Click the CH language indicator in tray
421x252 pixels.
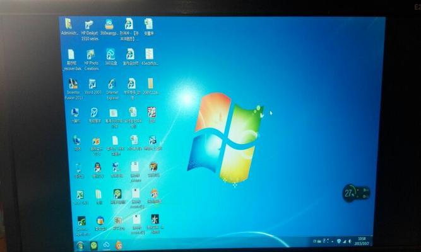tap(315, 241)
